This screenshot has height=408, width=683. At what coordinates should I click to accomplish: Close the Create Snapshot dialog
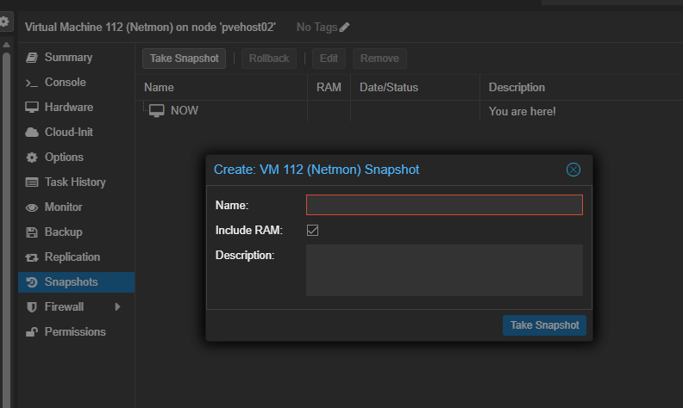click(x=573, y=170)
